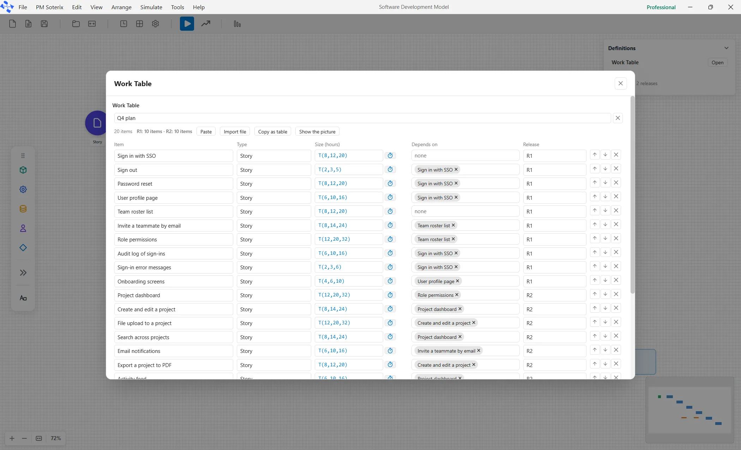This screenshot has width=741, height=450.
Task: Move Password reset row up
Action: 595,182
